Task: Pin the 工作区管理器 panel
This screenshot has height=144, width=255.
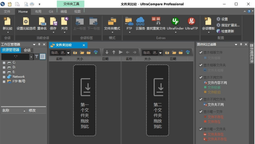Action: click(x=39, y=44)
